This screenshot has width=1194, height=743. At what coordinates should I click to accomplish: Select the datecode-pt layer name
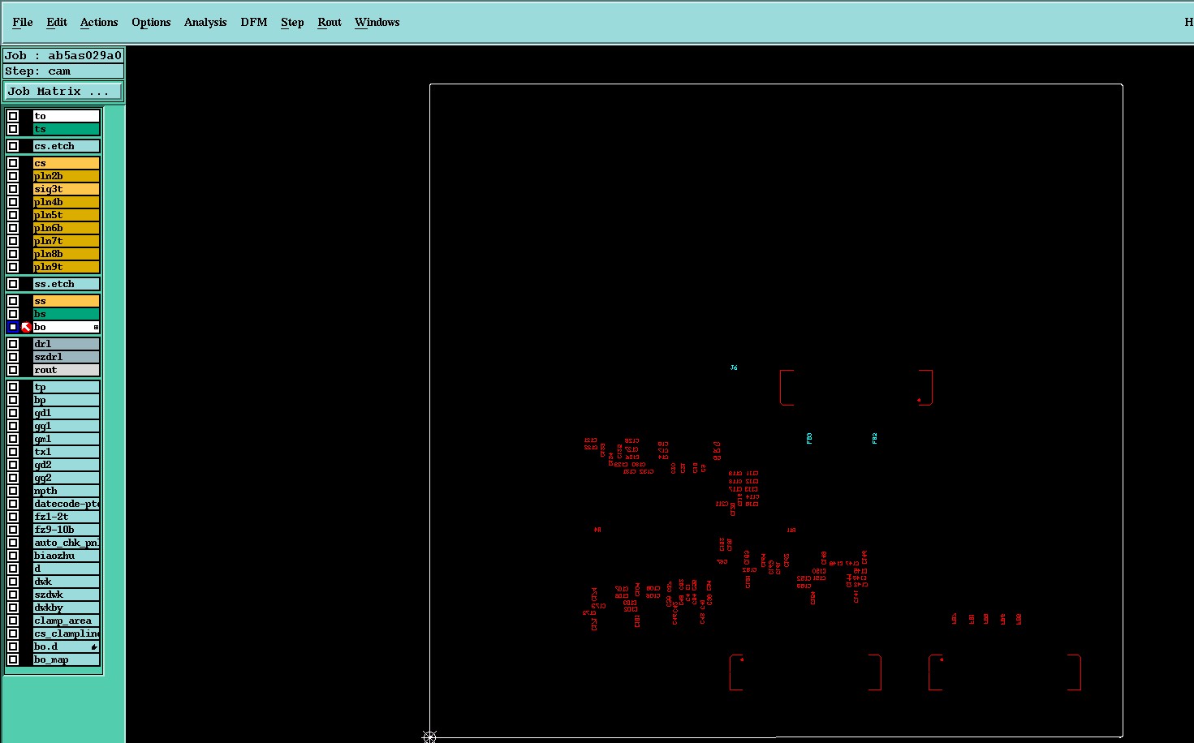pos(67,504)
